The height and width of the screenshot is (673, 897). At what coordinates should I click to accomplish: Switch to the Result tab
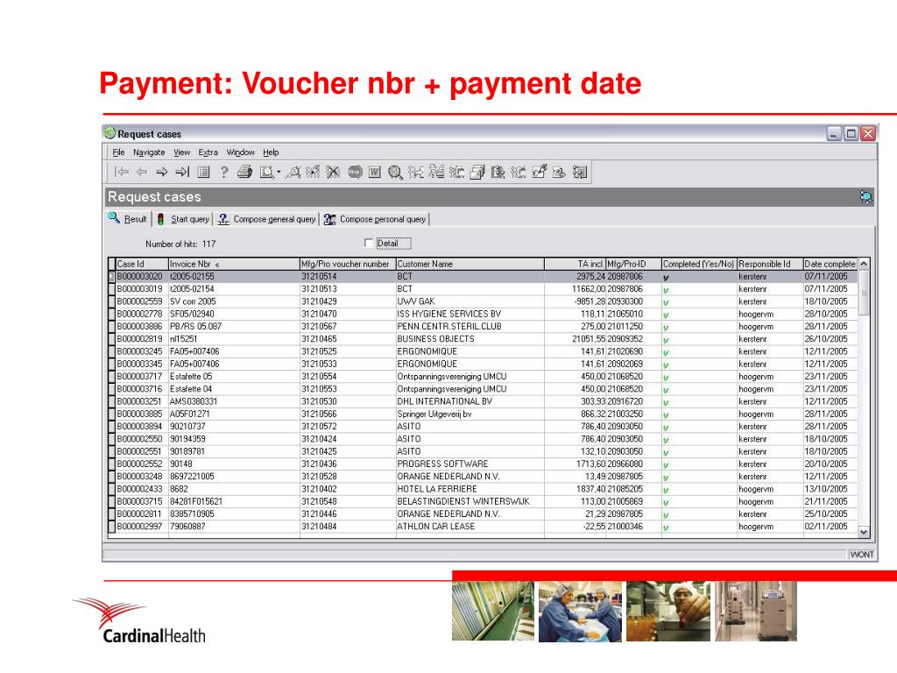pos(128,218)
